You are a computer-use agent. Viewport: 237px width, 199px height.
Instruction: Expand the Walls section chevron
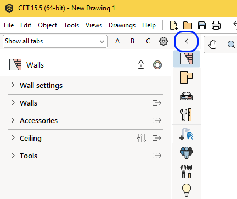13,103
